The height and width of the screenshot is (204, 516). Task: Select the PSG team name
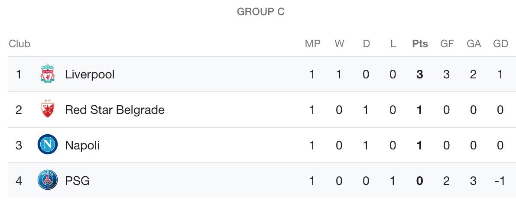click(77, 181)
